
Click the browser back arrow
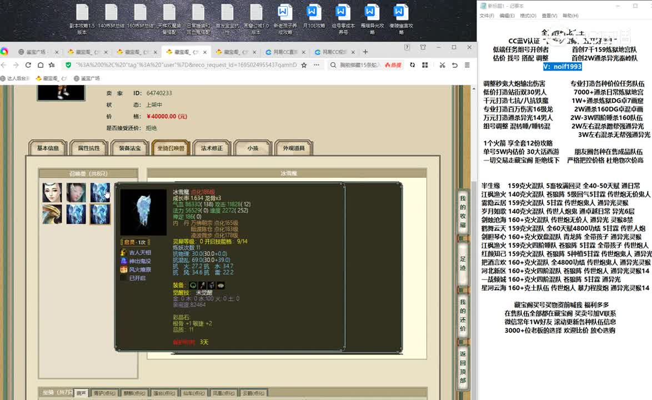coord(4,65)
